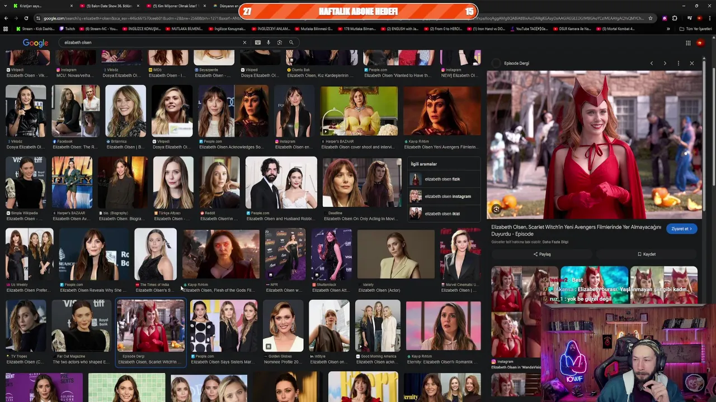The width and height of the screenshot is (716, 402).
Task: Open the Stream - Kick Dashboard bookmark
Action: coord(36,28)
